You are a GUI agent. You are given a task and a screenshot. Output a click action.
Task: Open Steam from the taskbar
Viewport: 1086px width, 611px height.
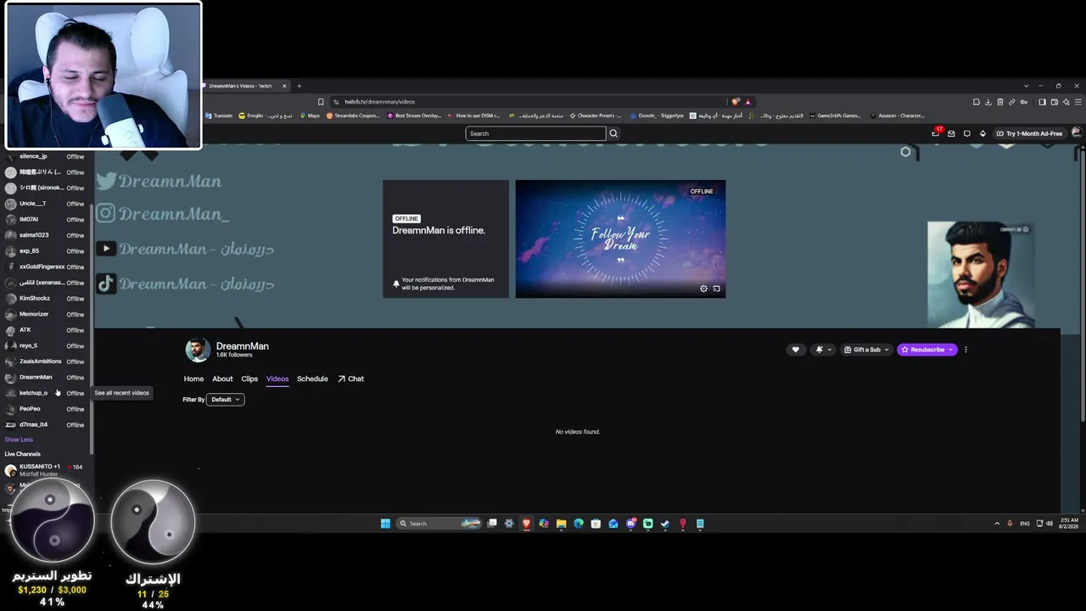[x=665, y=524]
